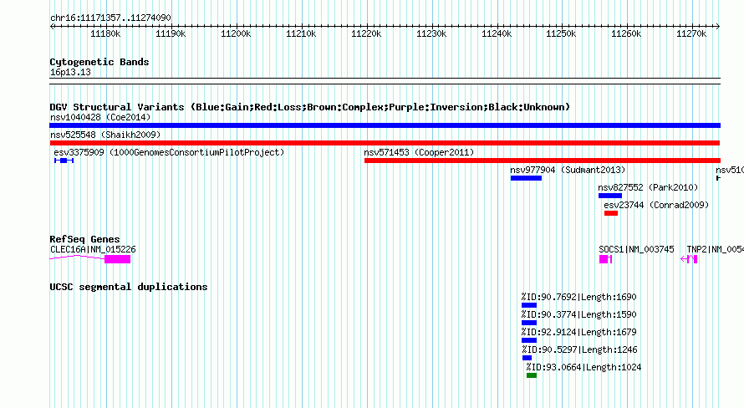Open the nsv827552 (Park2010) label
Screen dimensions: 744x408
[x=648, y=187]
